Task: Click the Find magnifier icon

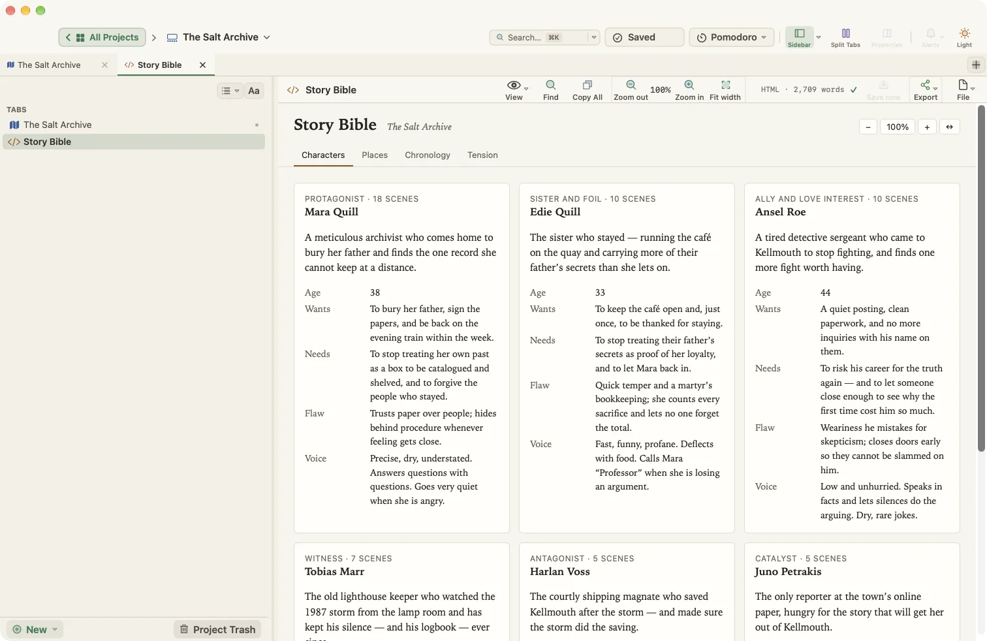Action: pos(551,90)
